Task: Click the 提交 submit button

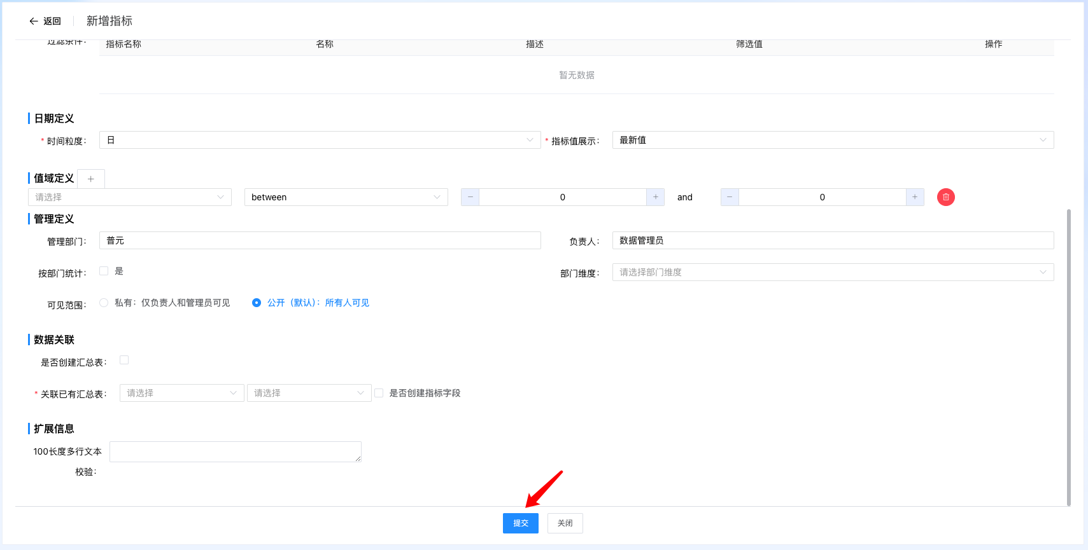Action: click(x=520, y=523)
